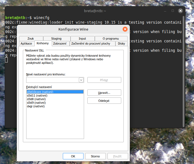Maximize the terminal window

point(173,11)
